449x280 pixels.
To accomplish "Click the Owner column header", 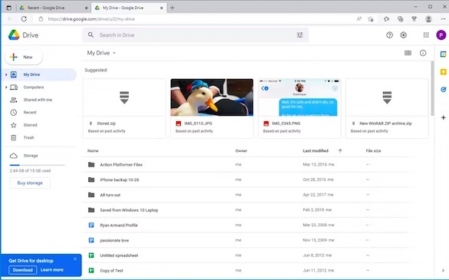I will click(241, 151).
